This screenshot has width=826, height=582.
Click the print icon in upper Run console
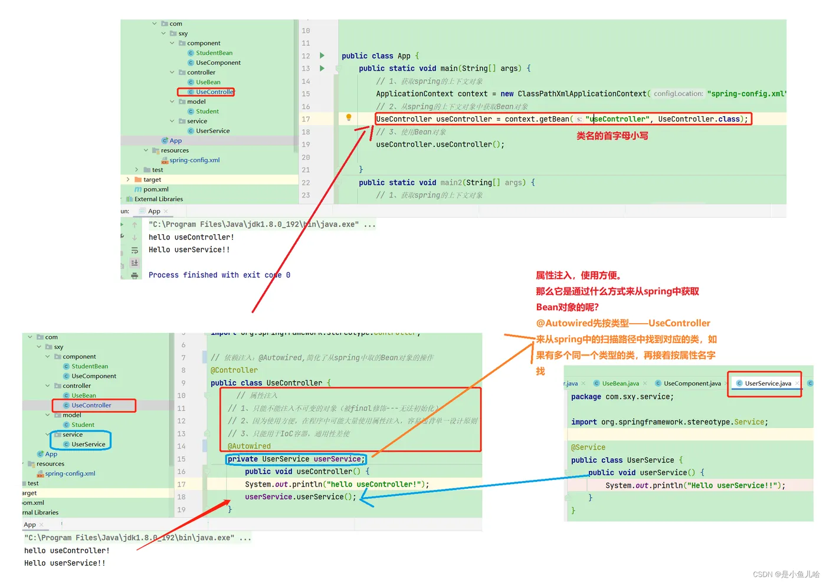(135, 275)
